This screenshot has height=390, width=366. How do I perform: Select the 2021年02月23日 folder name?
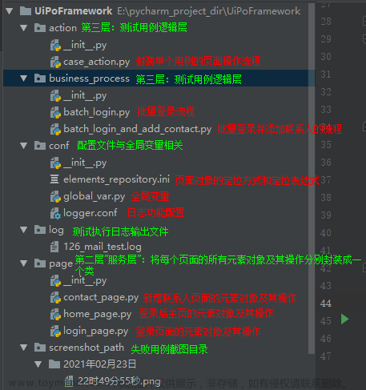(x=99, y=364)
